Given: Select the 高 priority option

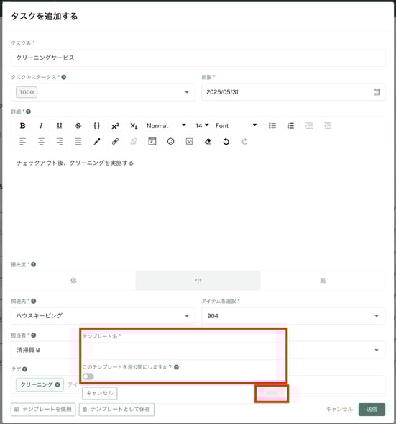Looking at the screenshot, I should coord(323,281).
